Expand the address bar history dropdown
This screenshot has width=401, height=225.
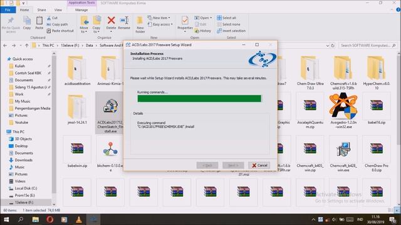(328, 46)
